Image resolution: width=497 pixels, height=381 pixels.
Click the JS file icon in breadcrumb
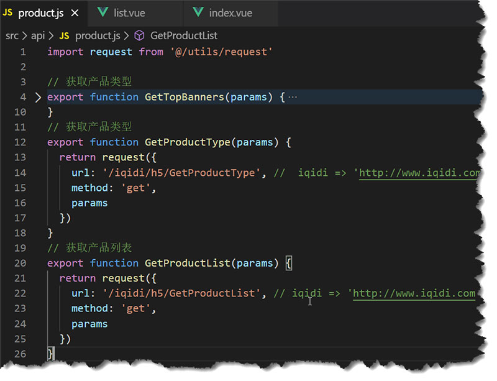pyautogui.click(x=65, y=36)
